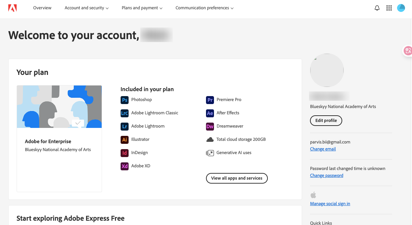
Task: Click Included in your plan heading
Action: 147,89
